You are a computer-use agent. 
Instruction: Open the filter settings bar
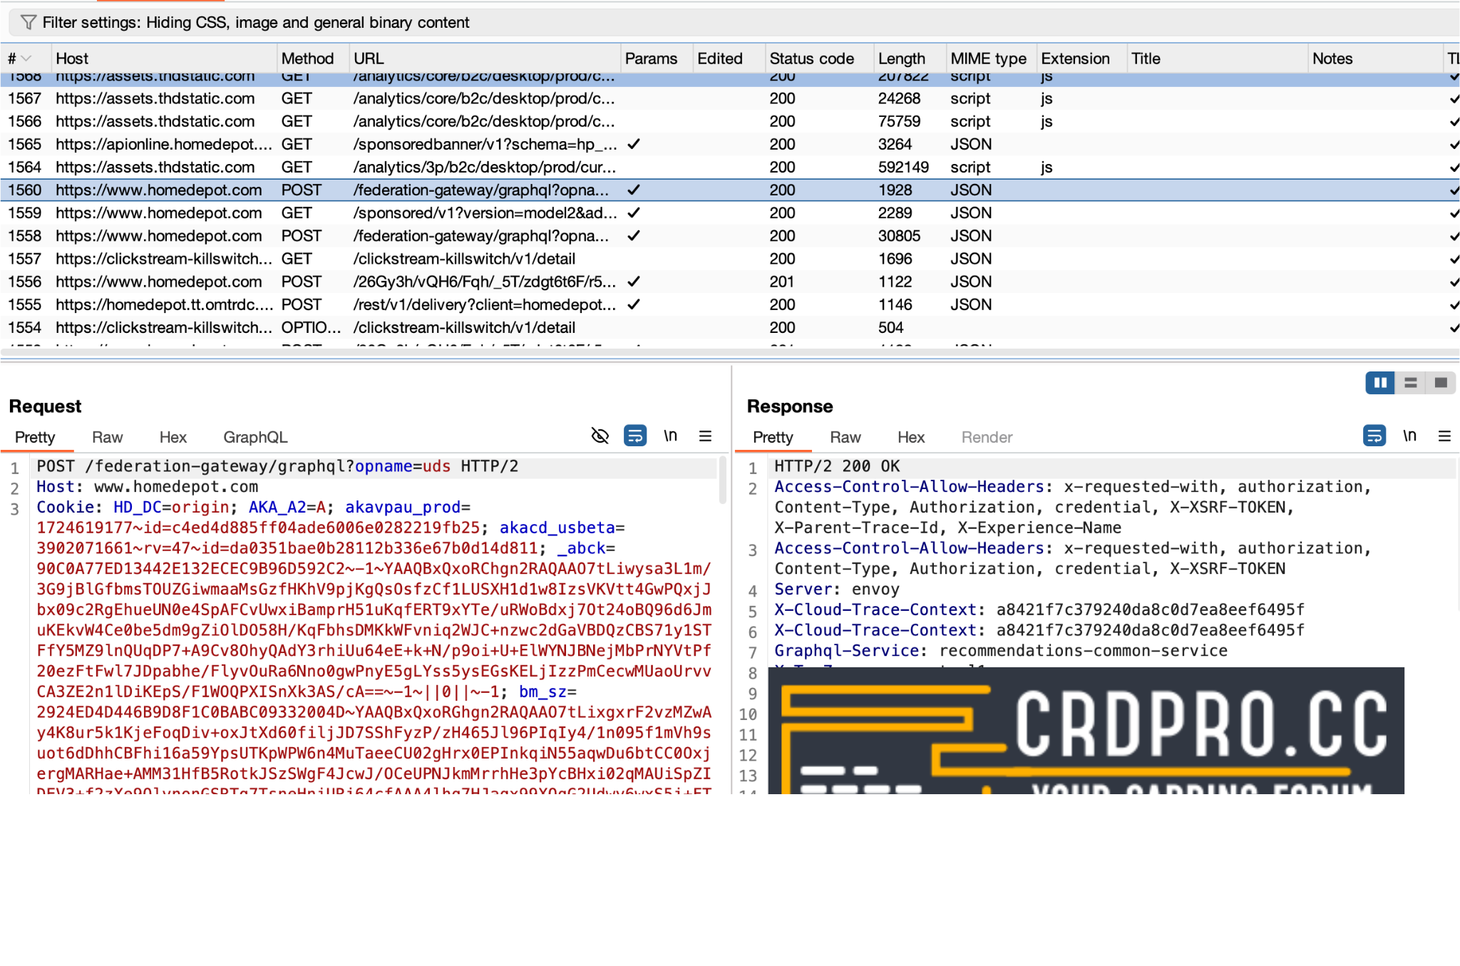coord(733,22)
